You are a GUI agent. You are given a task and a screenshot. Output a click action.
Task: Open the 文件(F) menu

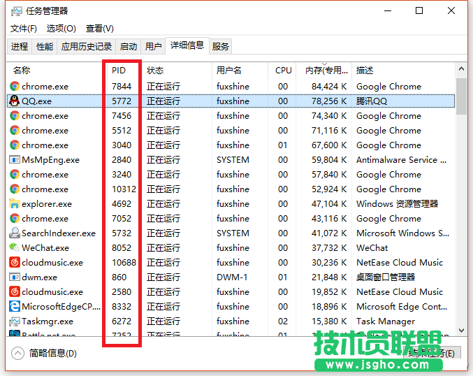click(24, 29)
